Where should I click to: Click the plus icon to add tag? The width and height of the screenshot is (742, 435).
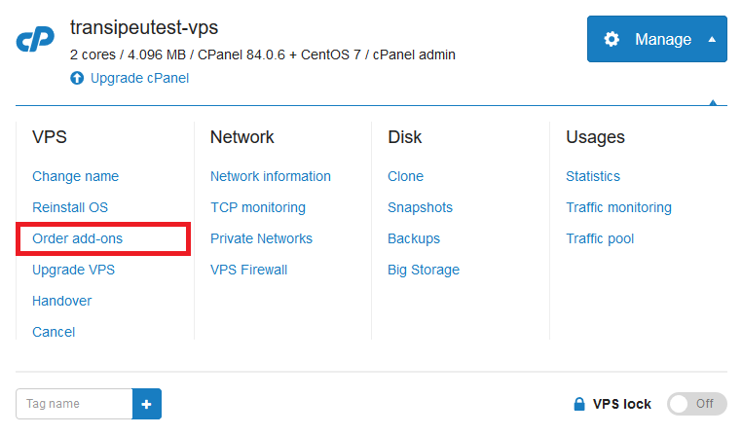[x=147, y=404]
